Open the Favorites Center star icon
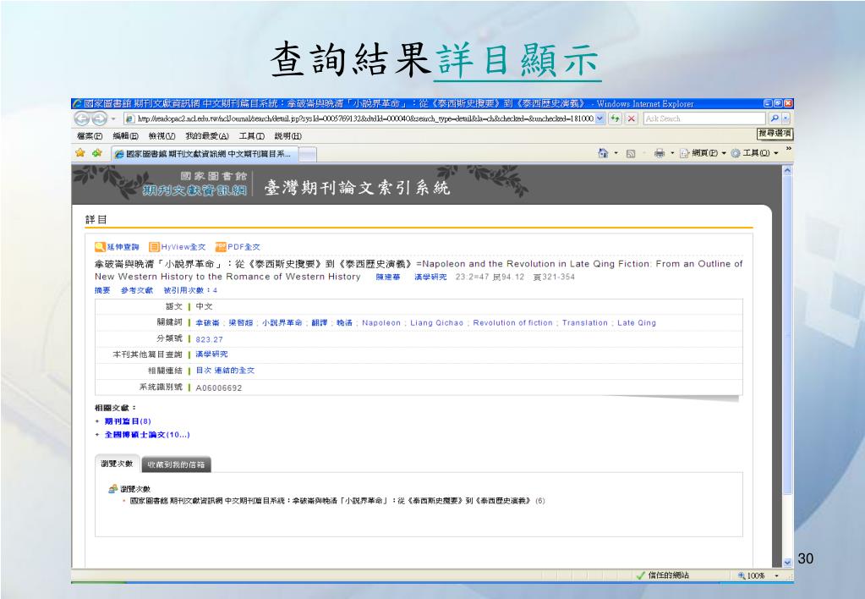Screen dimensions: 865x599 tap(80, 153)
